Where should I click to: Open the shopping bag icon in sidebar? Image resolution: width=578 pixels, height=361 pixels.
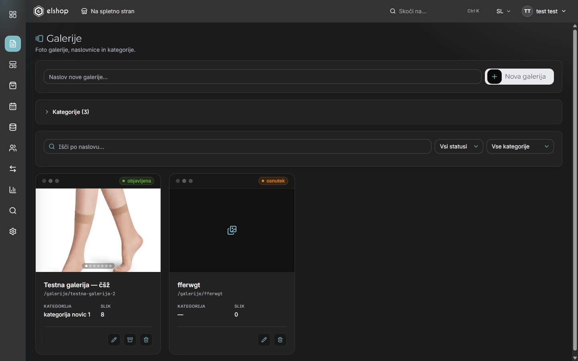(x=13, y=85)
